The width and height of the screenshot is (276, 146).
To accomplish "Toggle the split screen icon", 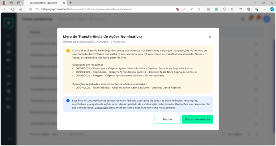I will coord(233,9).
